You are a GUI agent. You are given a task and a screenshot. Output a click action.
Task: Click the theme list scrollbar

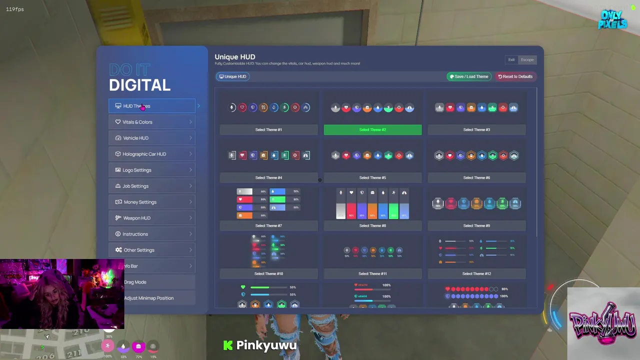click(x=536, y=162)
